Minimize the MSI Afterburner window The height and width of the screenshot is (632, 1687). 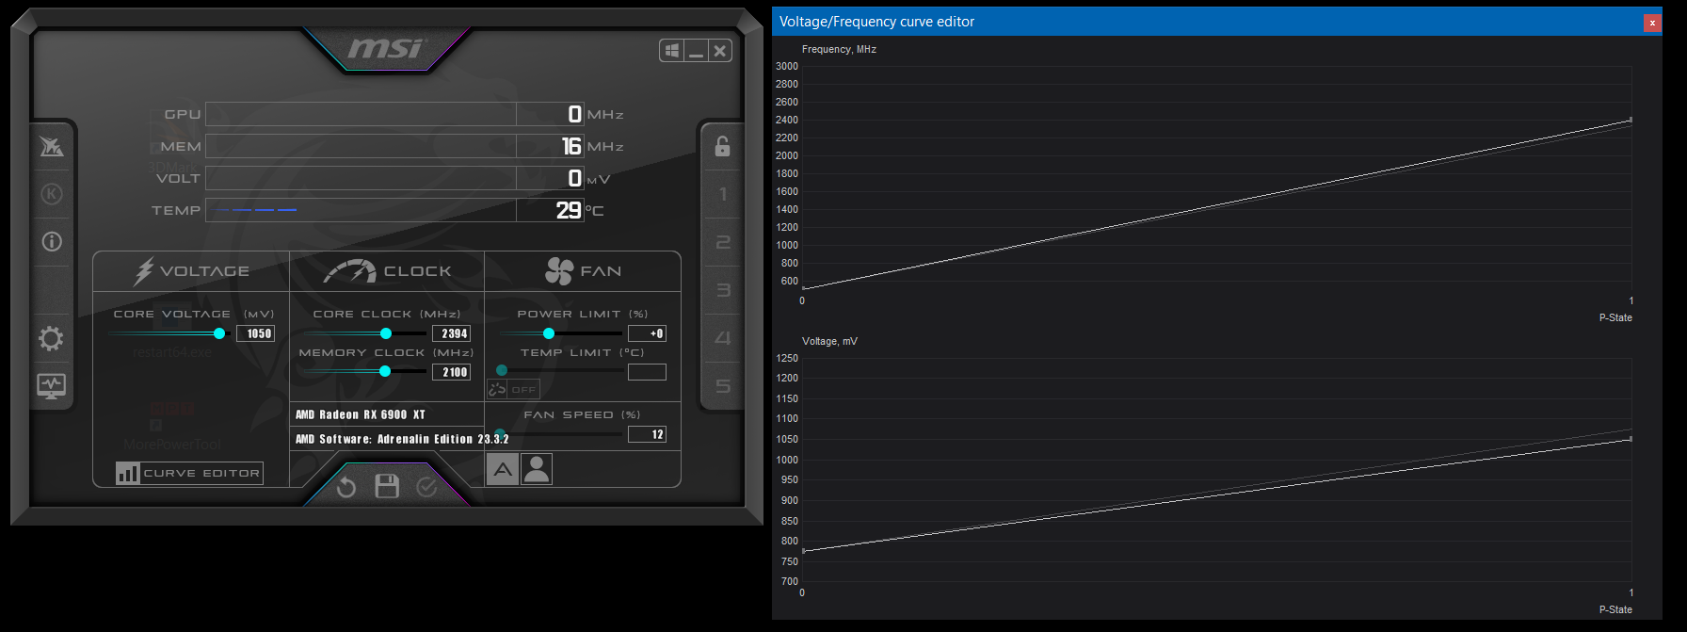696,51
